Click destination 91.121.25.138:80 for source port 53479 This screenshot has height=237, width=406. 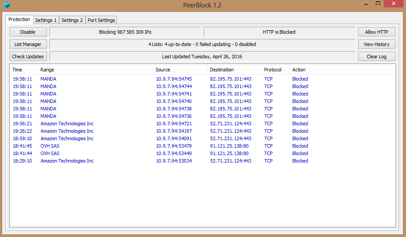pyautogui.click(x=229, y=146)
